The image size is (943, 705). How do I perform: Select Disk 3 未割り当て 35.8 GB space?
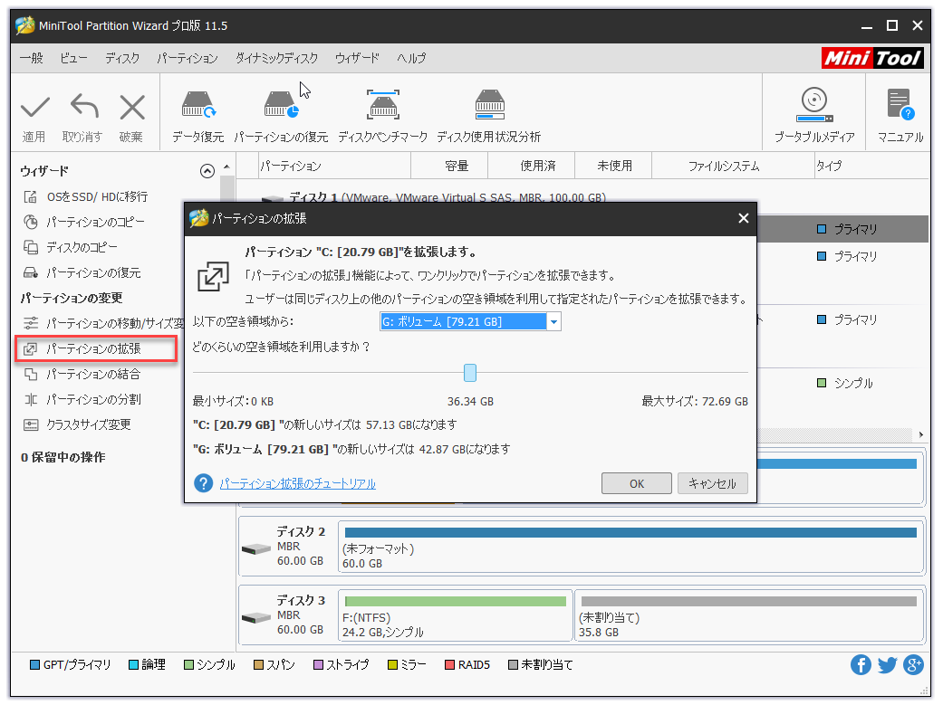(x=749, y=616)
